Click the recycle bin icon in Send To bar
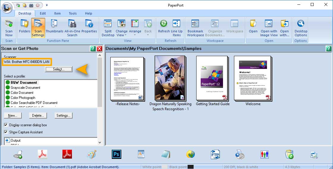Viewport: 333px width, 169px height. pyautogui.click(x=289, y=154)
